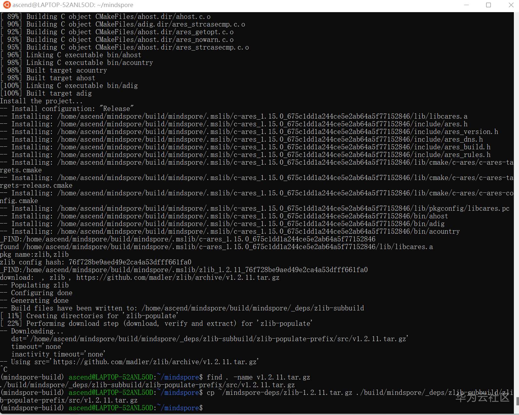Click the 'Built target adig' line
This screenshot has height=415, width=519.
point(46,93)
